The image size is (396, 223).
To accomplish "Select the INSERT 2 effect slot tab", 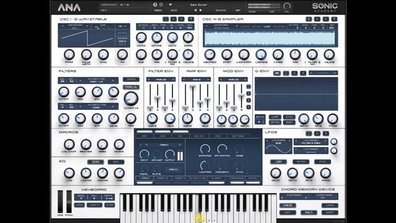I will 162,178.
